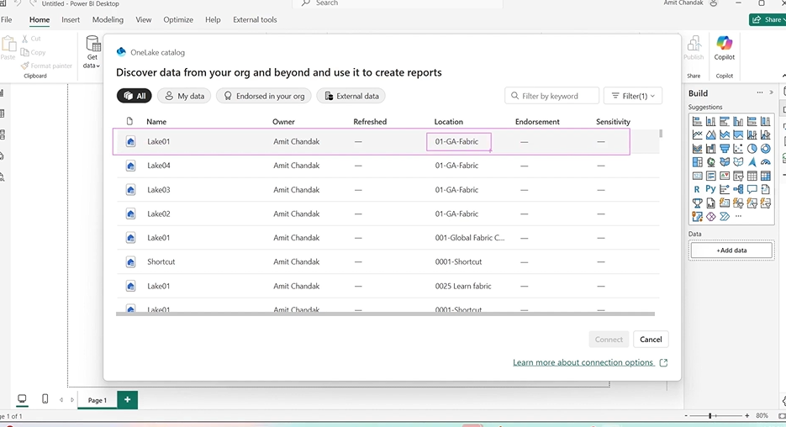Open the Filter(1) dropdown

[x=633, y=96]
